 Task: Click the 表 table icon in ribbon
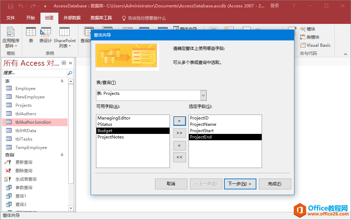tap(31, 35)
